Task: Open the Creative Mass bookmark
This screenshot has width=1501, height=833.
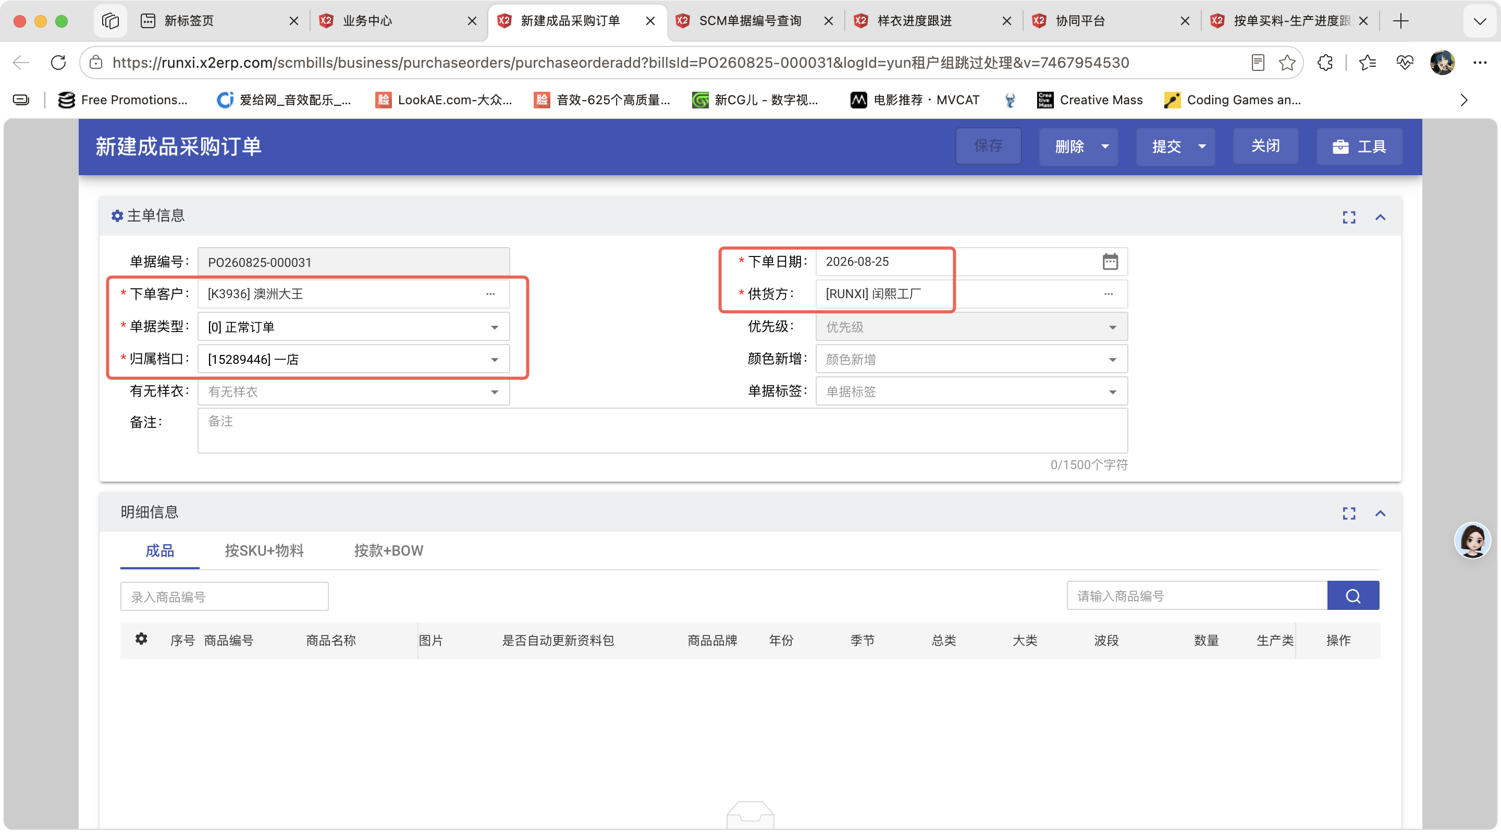Action: (x=1090, y=100)
